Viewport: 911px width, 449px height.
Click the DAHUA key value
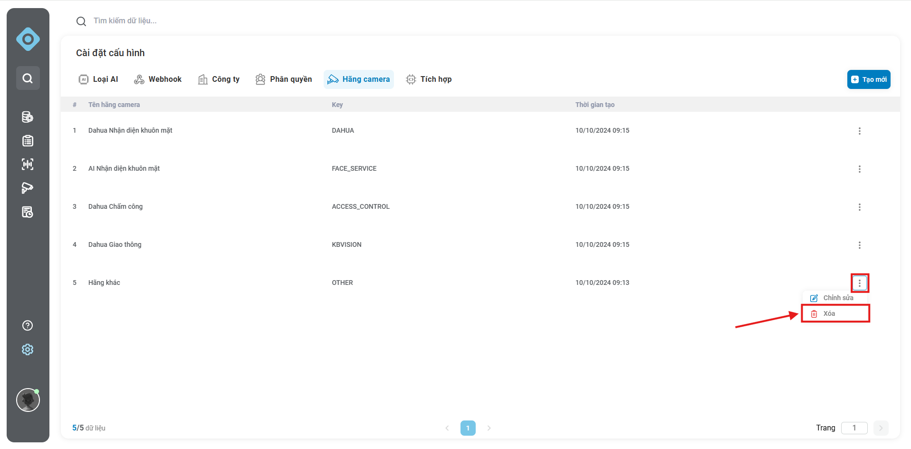coord(343,130)
